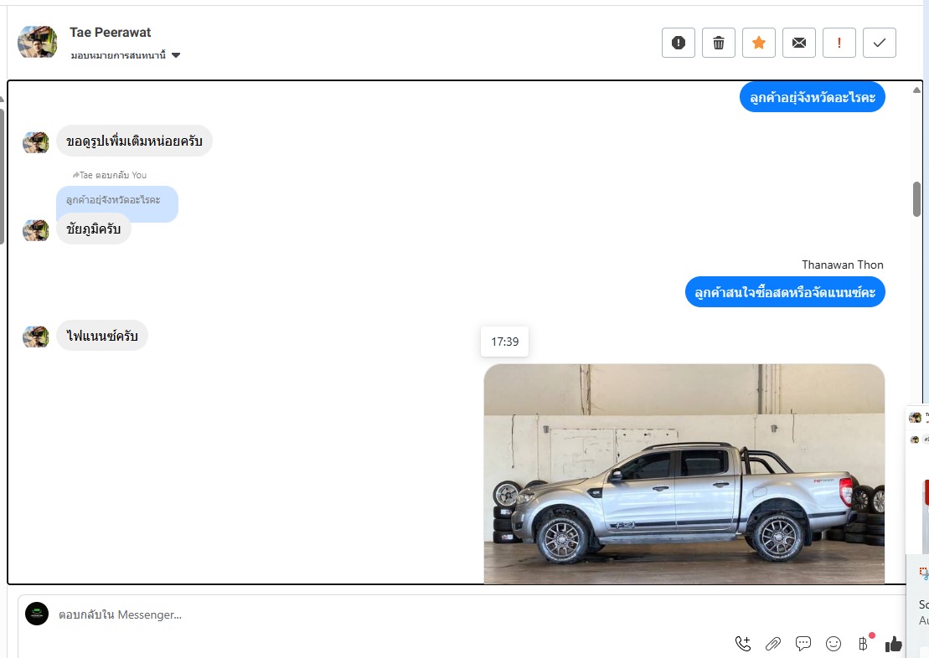Star this conversation as follow-up
The height and width of the screenshot is (658, 929).
(x=758, y=43)
